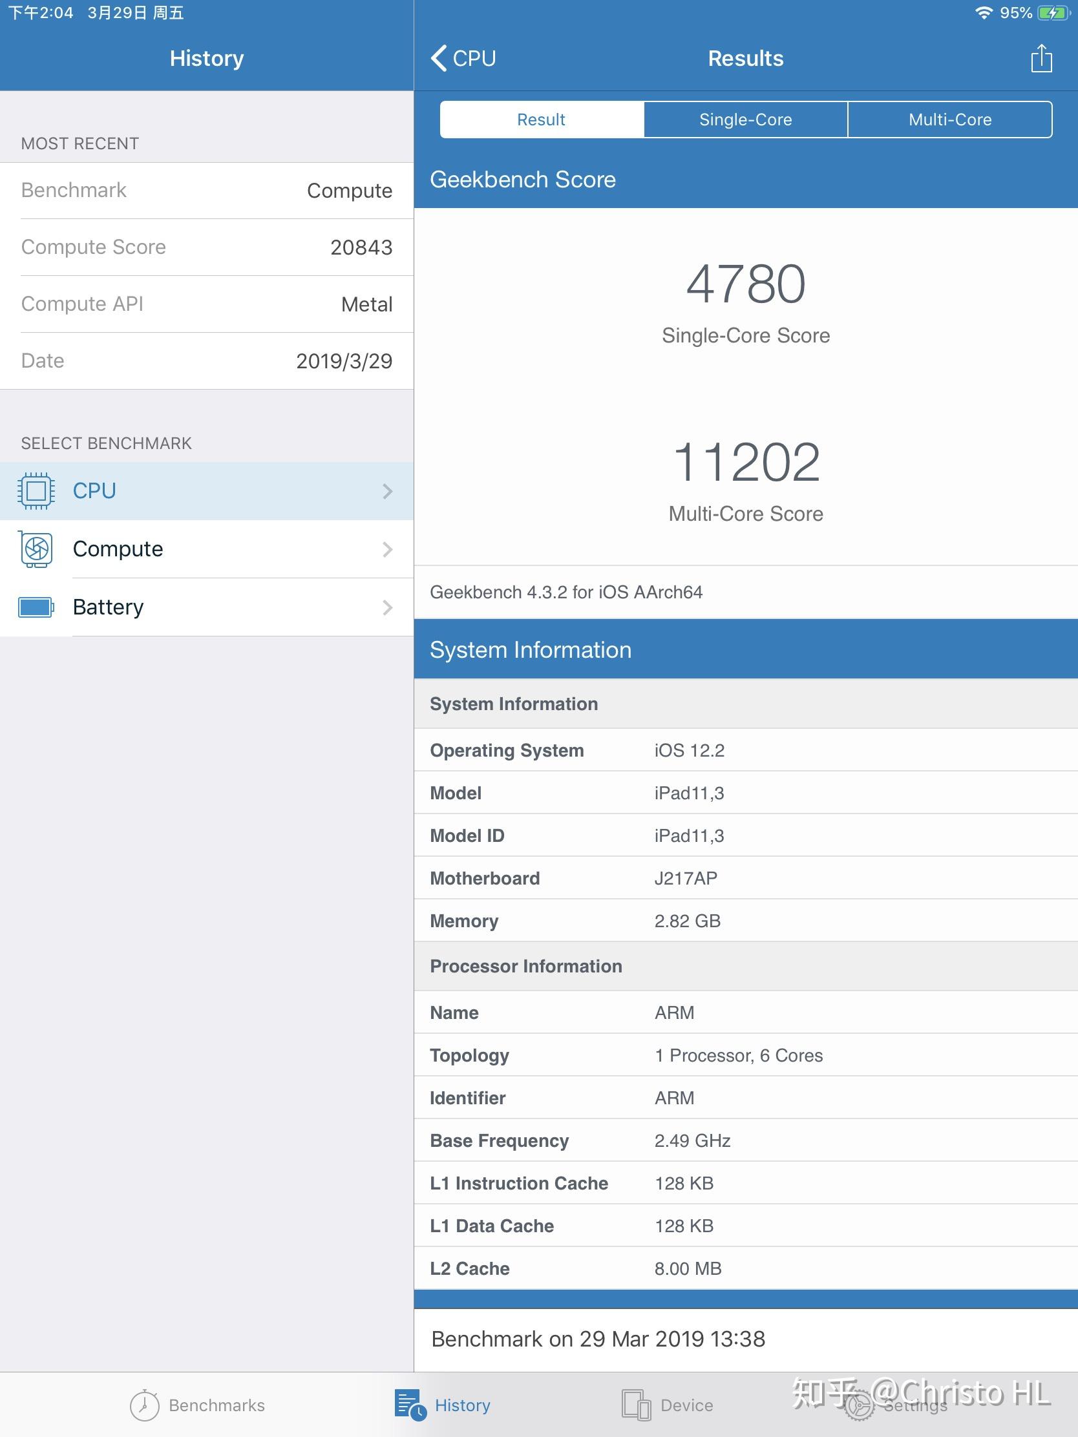Expand the Compute benchmark row chevron
Image resolution: width=1078 pixels, height=1437 pixels.
coord(388,550)
